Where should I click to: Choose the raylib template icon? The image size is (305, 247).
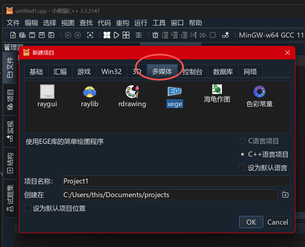click(x=90, y=95)
